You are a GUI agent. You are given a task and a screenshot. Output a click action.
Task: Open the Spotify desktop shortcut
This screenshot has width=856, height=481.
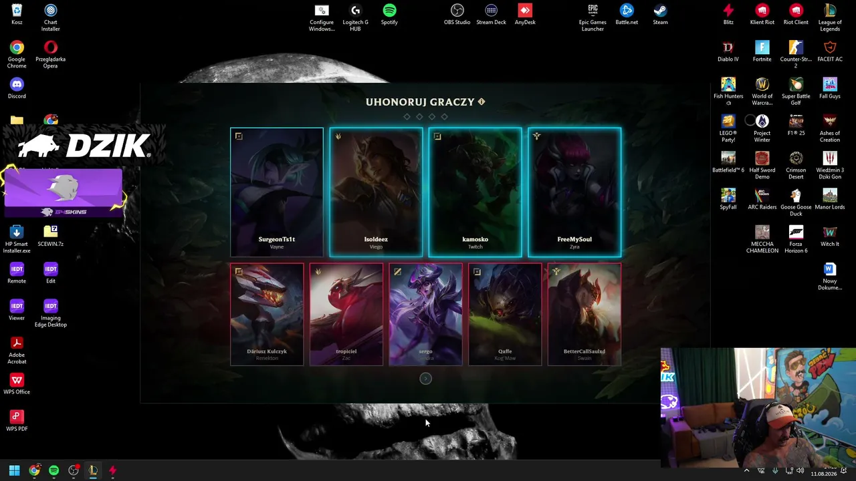tap(389, 14)
